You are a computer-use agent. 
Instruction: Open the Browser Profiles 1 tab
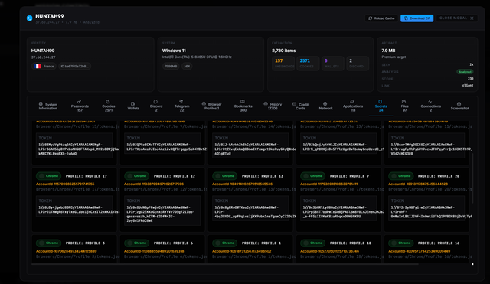coord(211,106)
